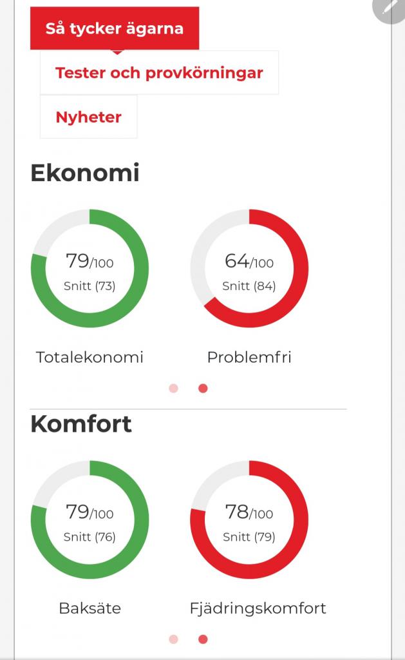Click the Baksäte label
This screenshot has height=660, width=405.
[89, 608]
